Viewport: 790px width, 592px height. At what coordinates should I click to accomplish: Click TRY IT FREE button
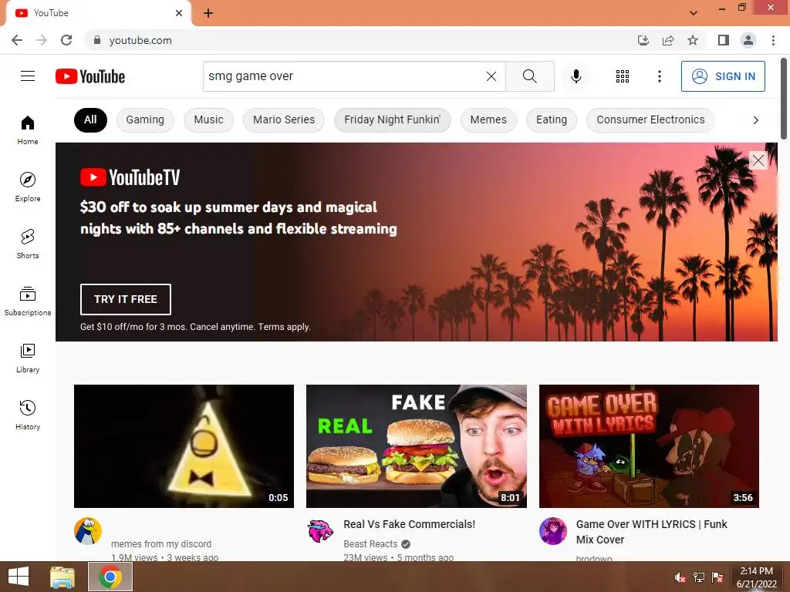click(x=126, y=299)
